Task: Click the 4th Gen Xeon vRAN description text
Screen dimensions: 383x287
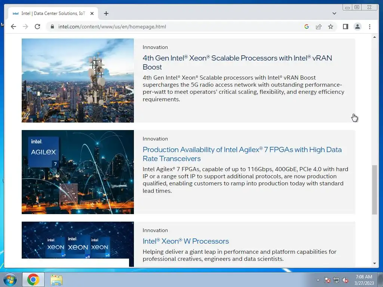Action: [243, 88]
